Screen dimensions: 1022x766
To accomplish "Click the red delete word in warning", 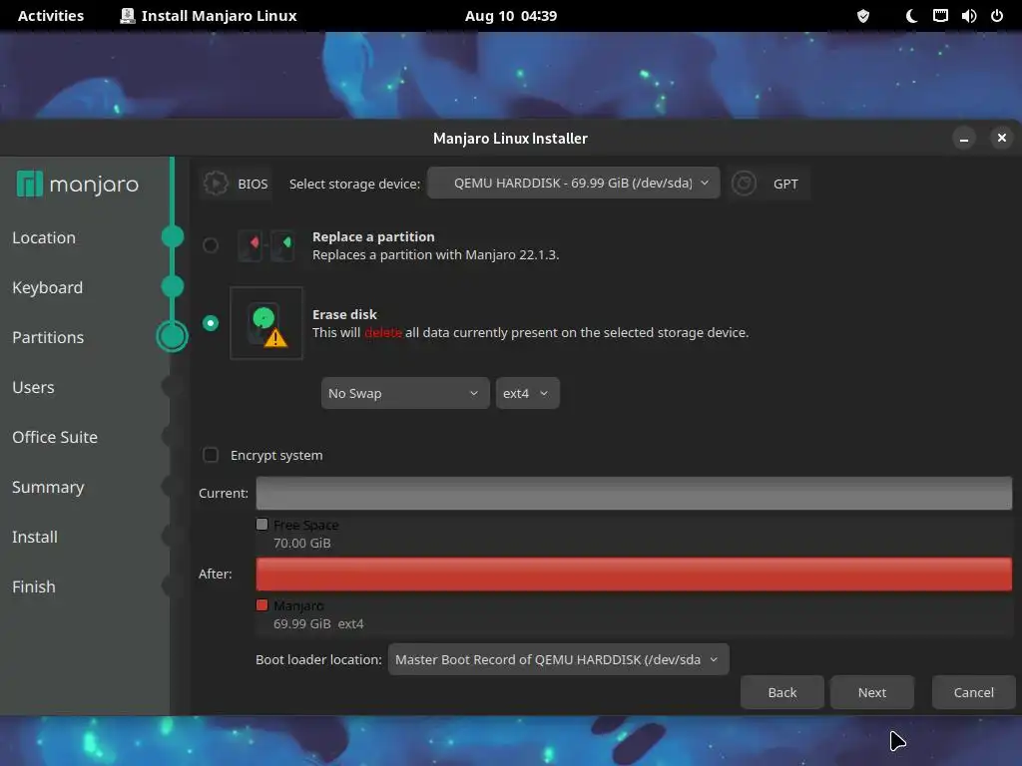I will click(x=382, y=333).
